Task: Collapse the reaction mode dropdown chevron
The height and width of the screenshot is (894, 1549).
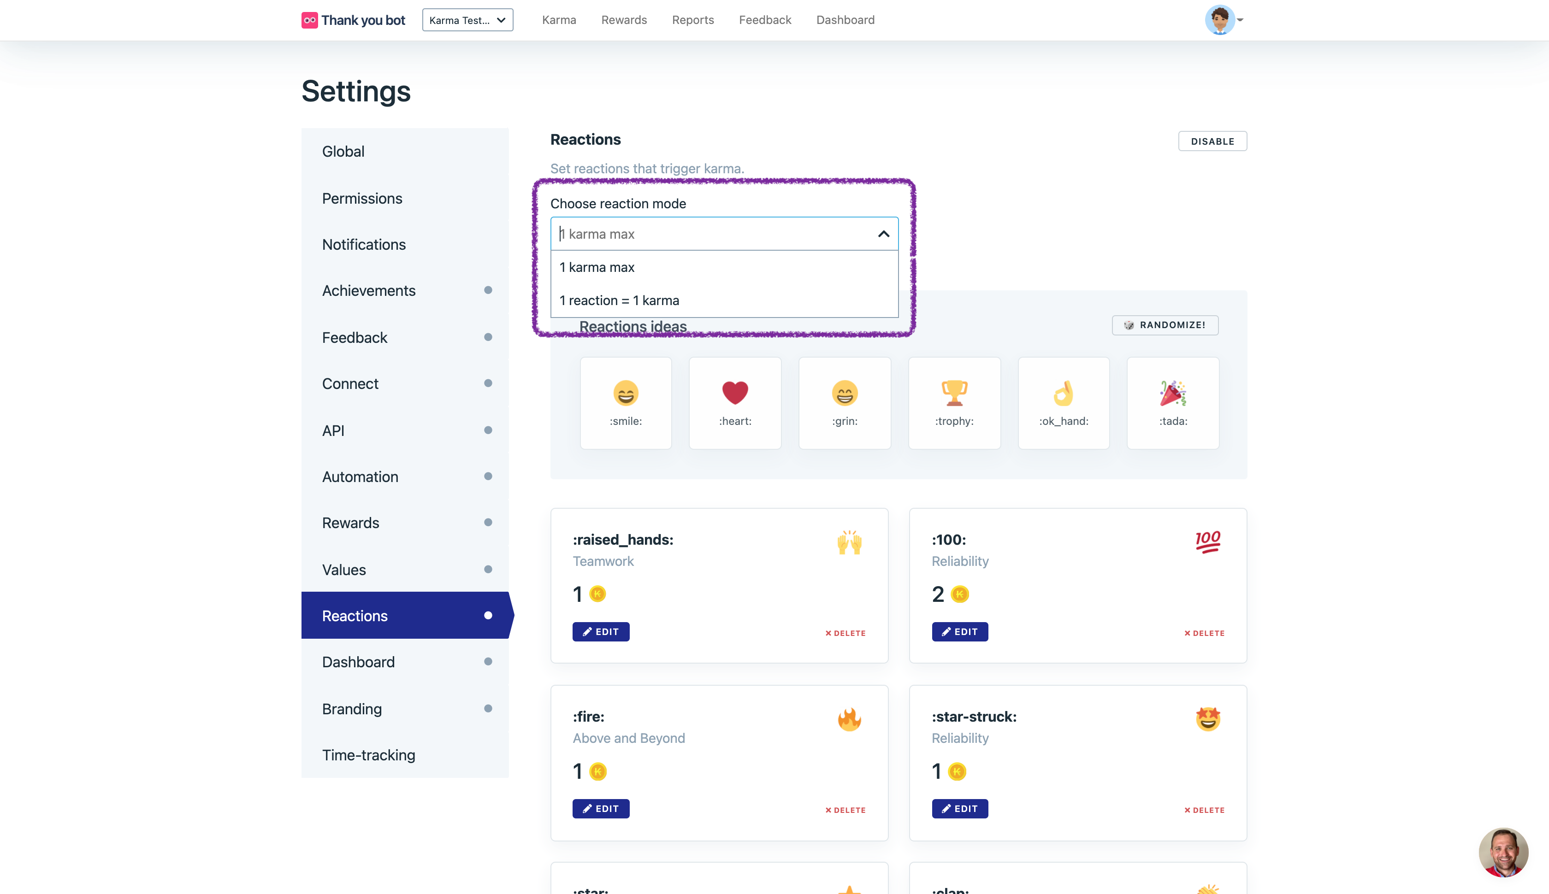Action: [883, 234]
